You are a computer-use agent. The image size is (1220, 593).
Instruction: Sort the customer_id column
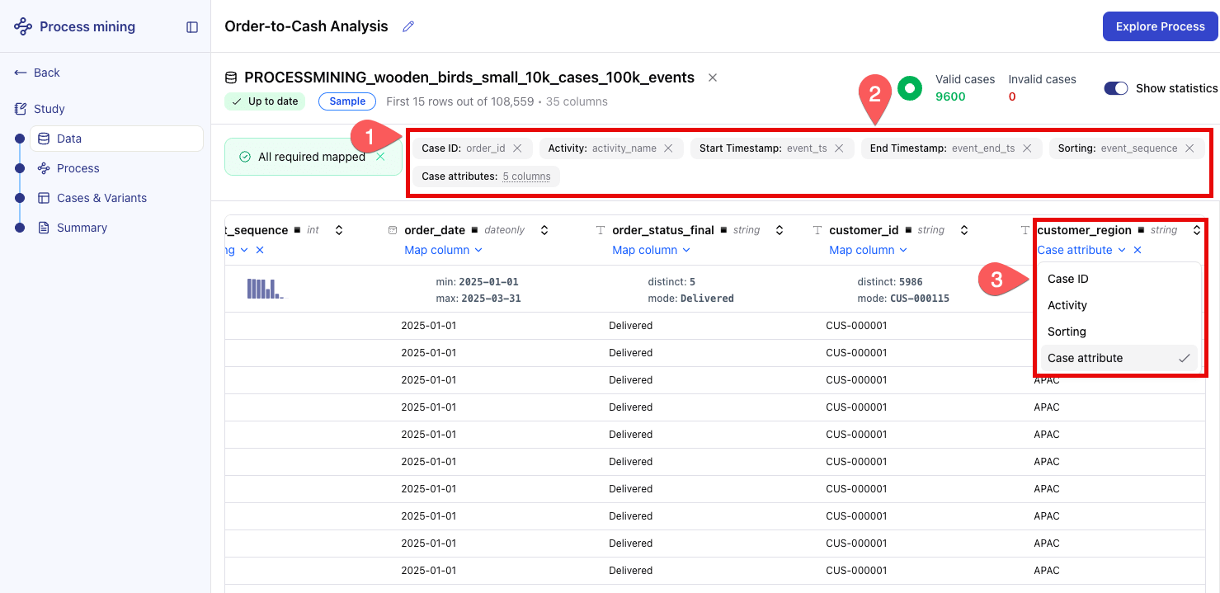963,230
